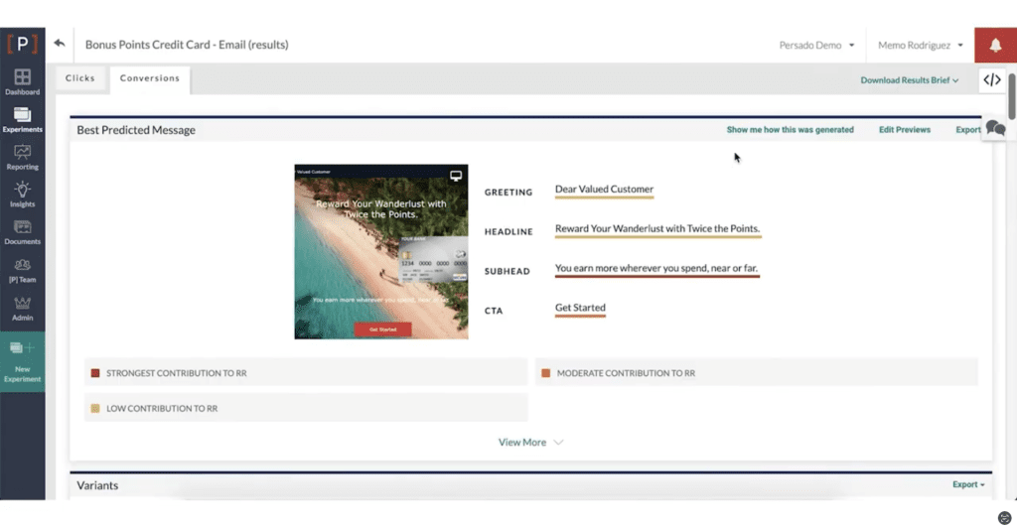Click the page title 'Bonus Points Credit Card'
This screenshot has width=1017, height=526.
[x=187, y=45]
